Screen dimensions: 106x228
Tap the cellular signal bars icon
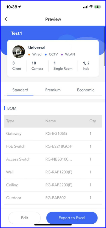coord(86,7)
